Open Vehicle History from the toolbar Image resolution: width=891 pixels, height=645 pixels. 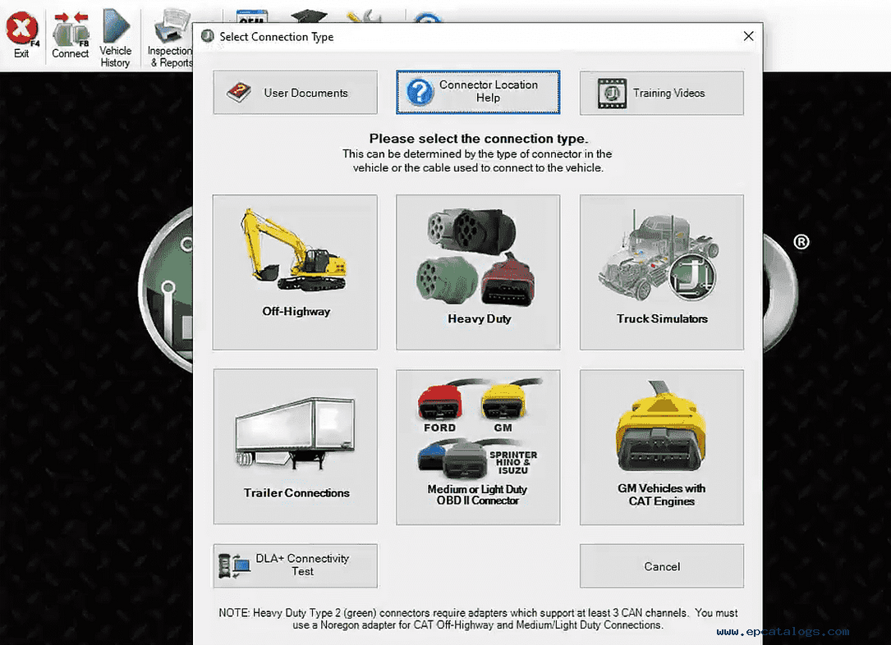point(115,38)
